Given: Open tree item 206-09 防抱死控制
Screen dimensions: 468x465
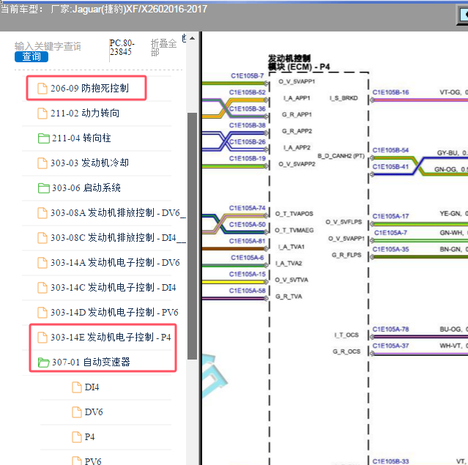Looking at the screenshot, I should [x=89, y=89].
